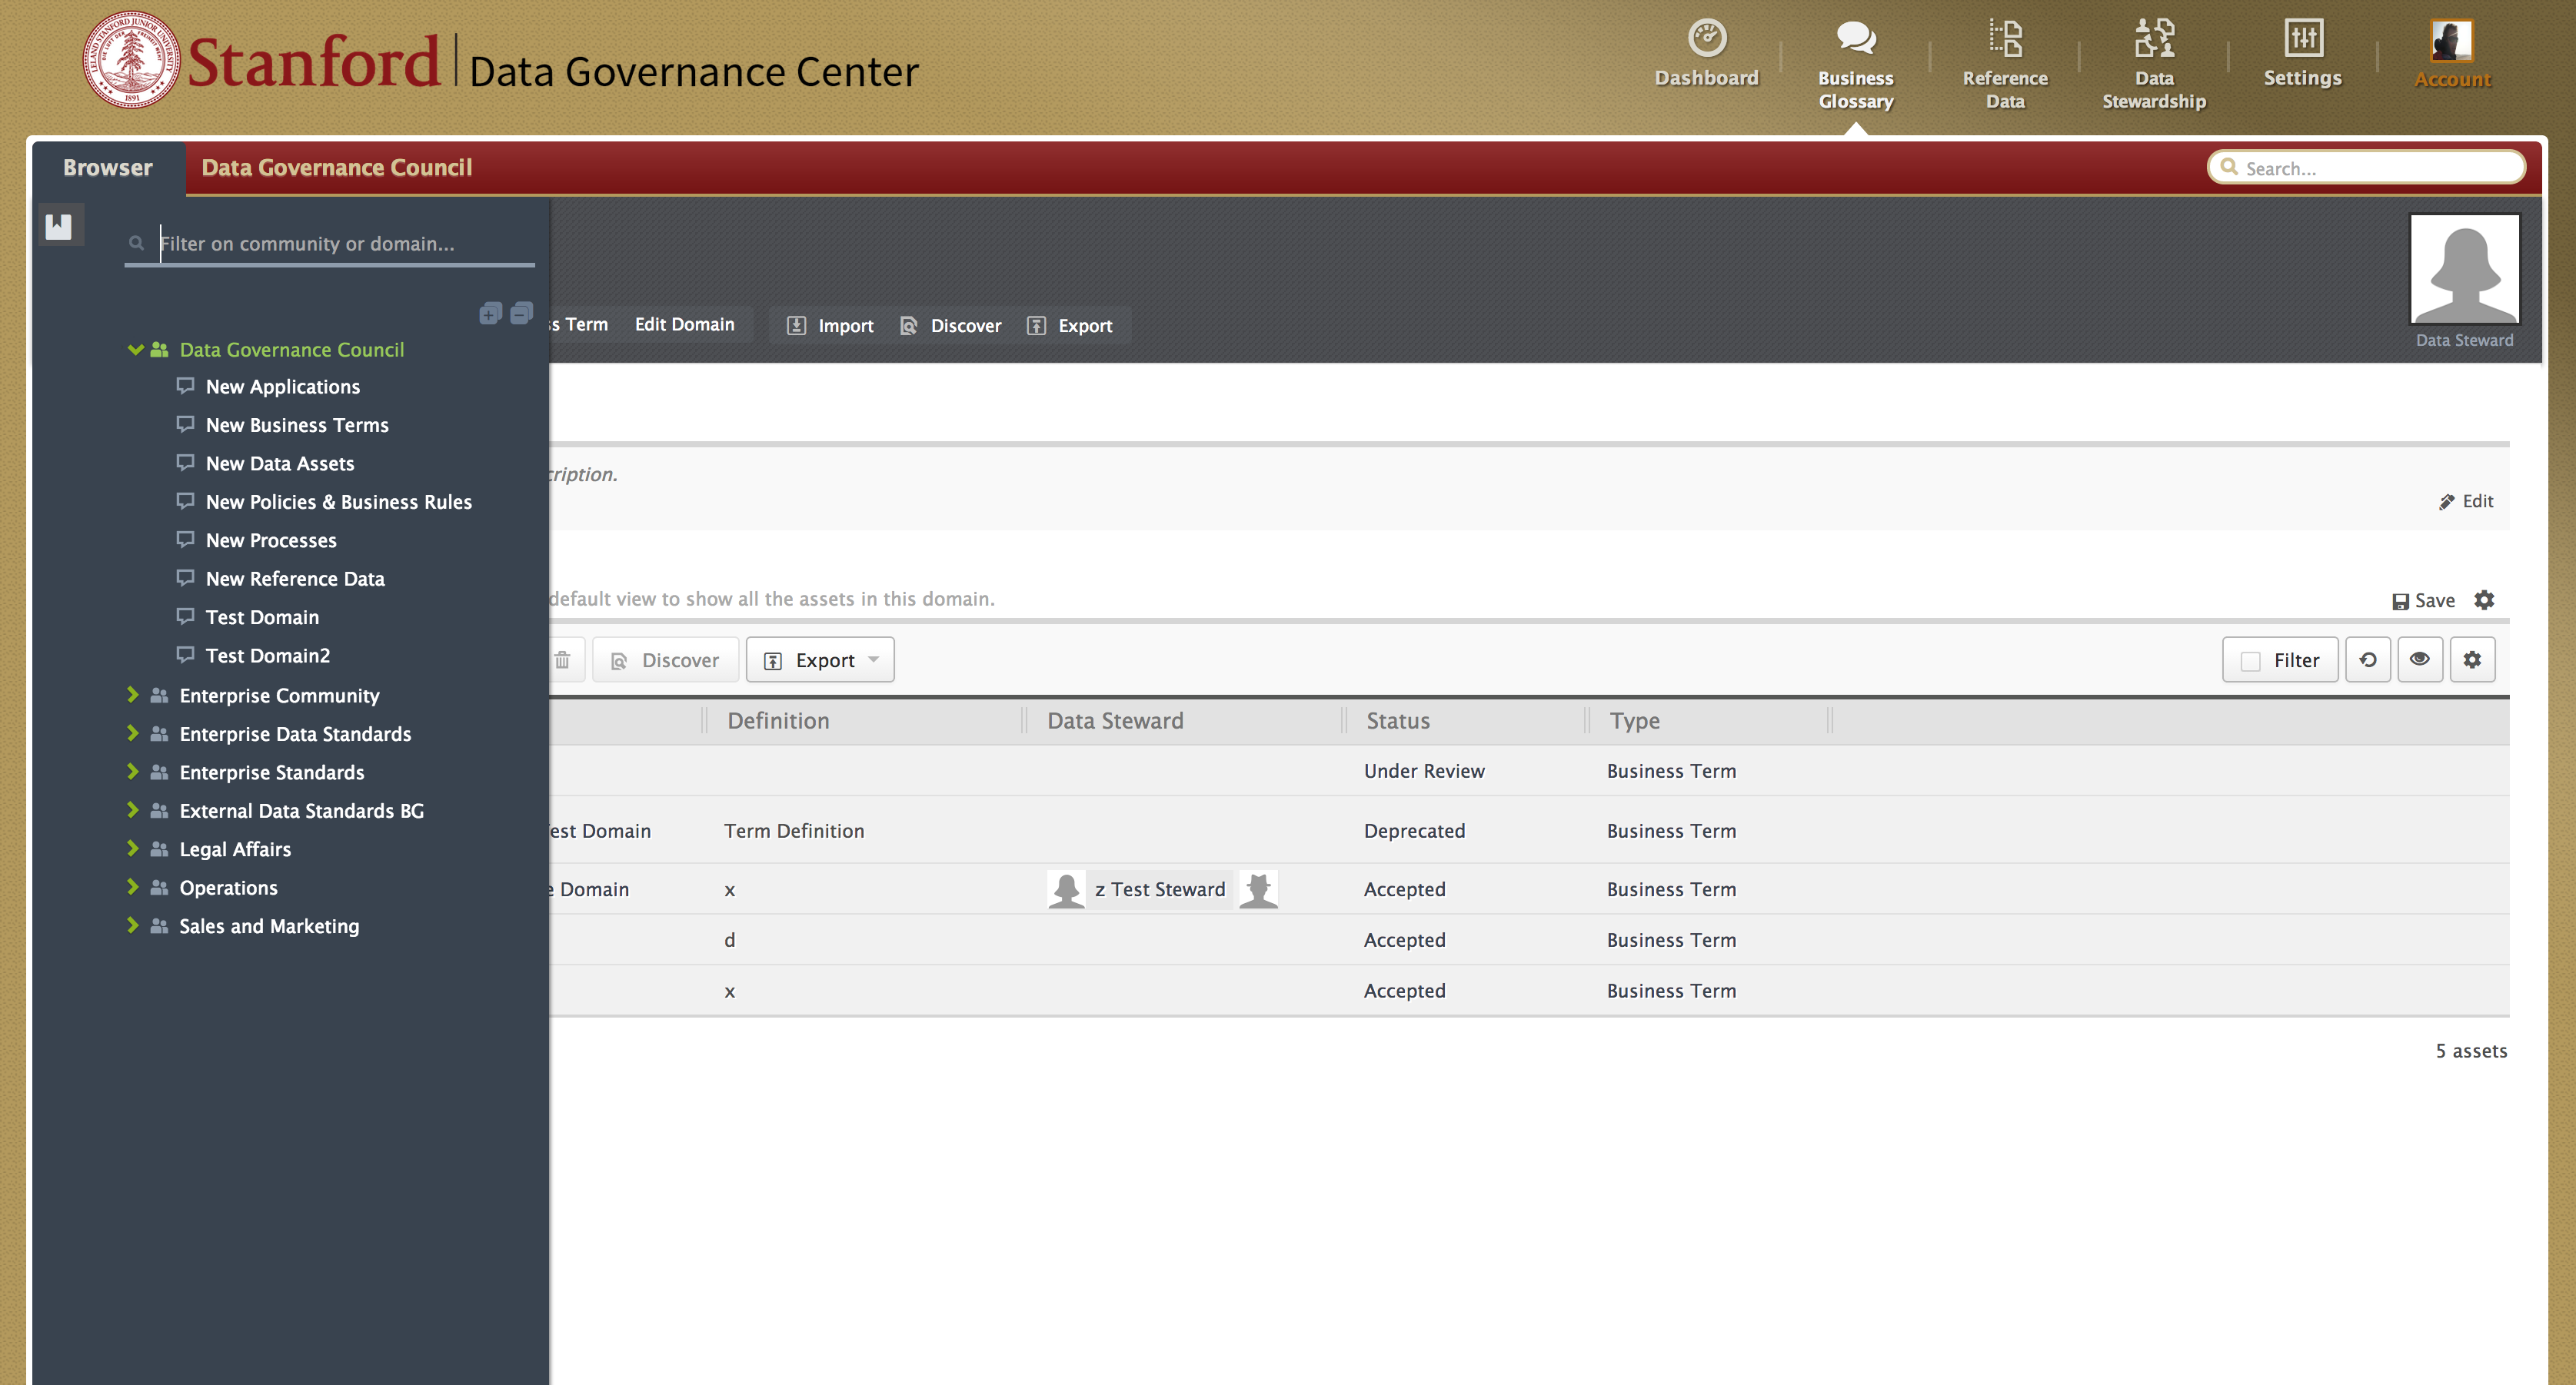
Task: Click the Test Domain2 domain icon
Action: coord(185,655)
